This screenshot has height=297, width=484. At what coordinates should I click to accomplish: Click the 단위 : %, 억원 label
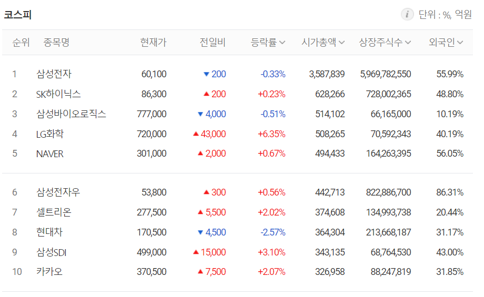(445, 15)
